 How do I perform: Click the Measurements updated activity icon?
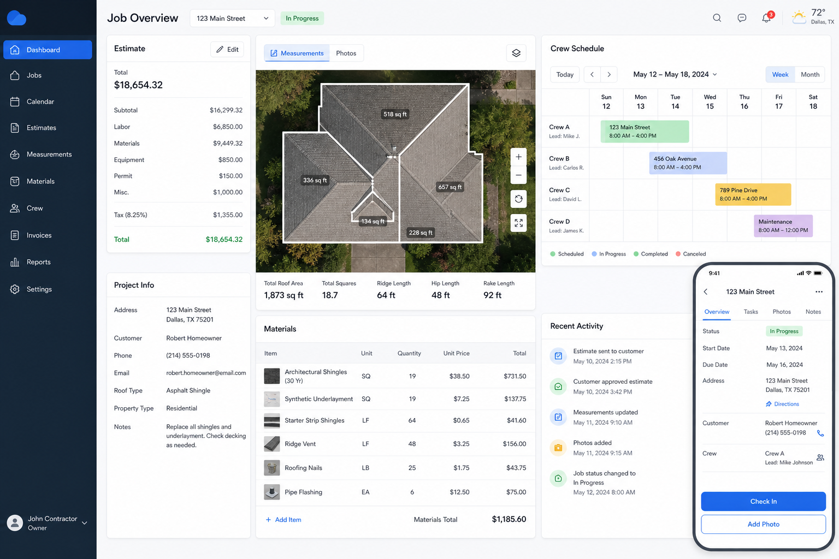(558, 417)
